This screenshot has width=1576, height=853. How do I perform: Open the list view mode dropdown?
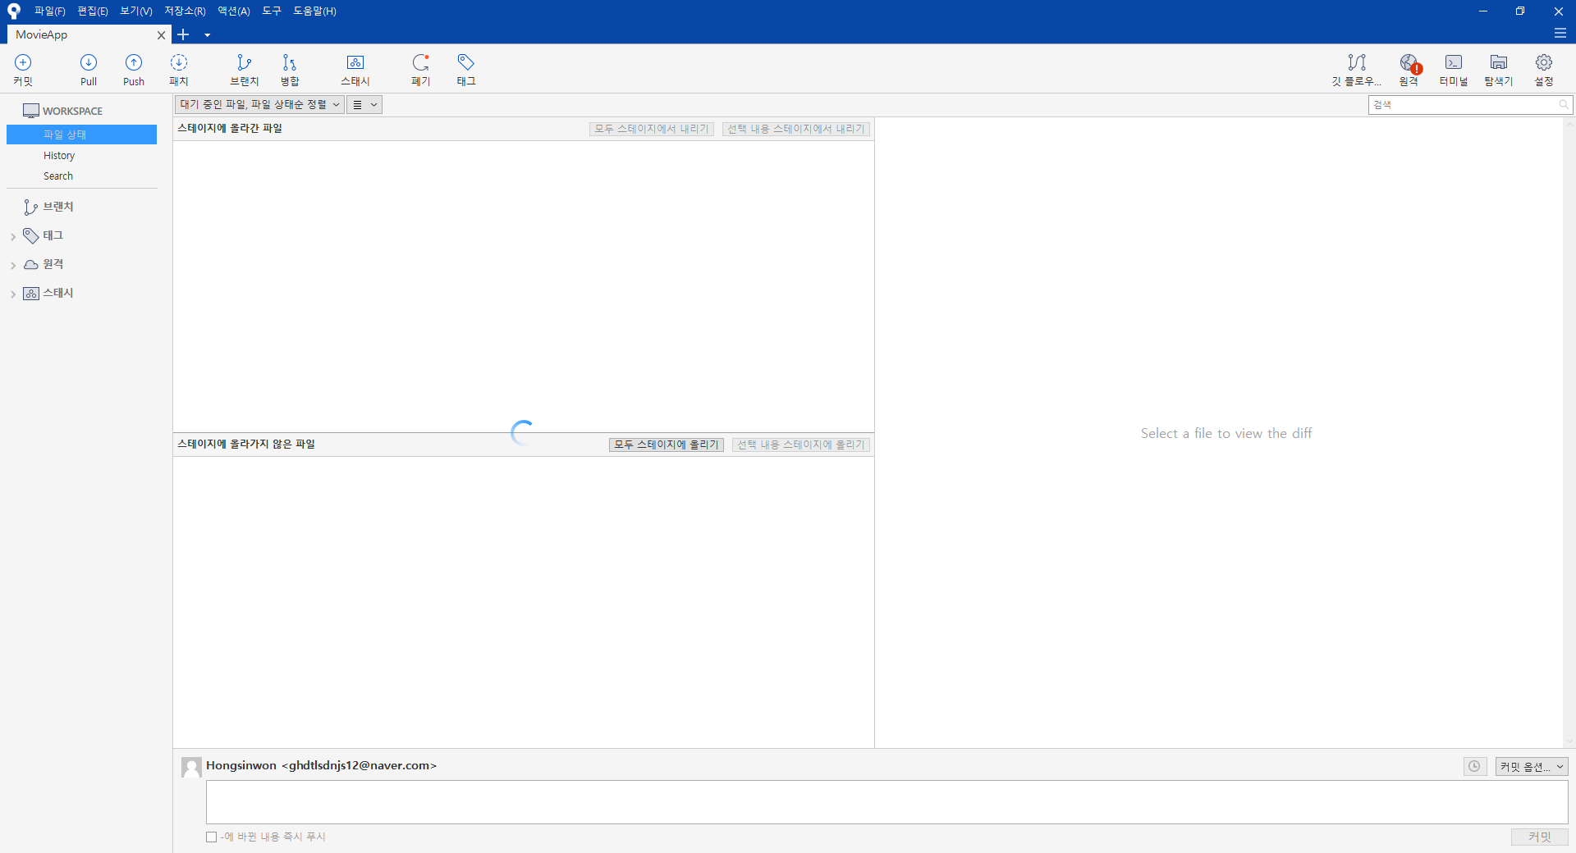click(364, 105)
